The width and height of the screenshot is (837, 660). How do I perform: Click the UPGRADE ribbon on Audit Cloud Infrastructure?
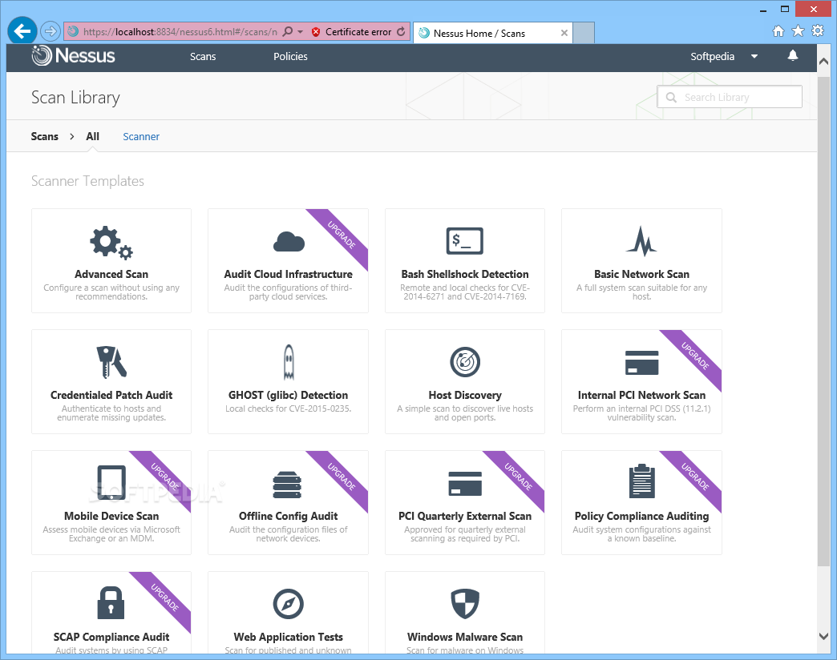click(x=342, y=235)
